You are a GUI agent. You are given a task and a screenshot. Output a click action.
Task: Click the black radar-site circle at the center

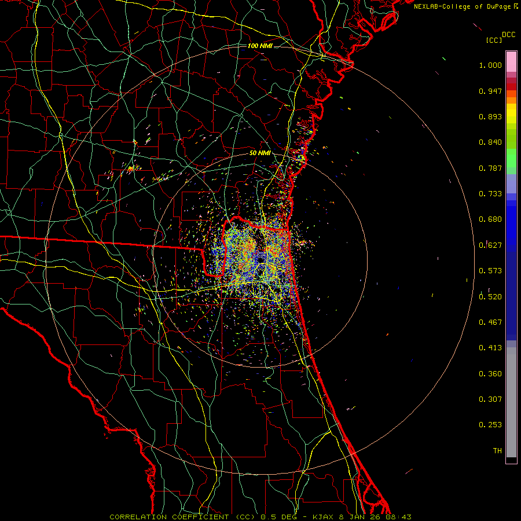pos(261,260)
